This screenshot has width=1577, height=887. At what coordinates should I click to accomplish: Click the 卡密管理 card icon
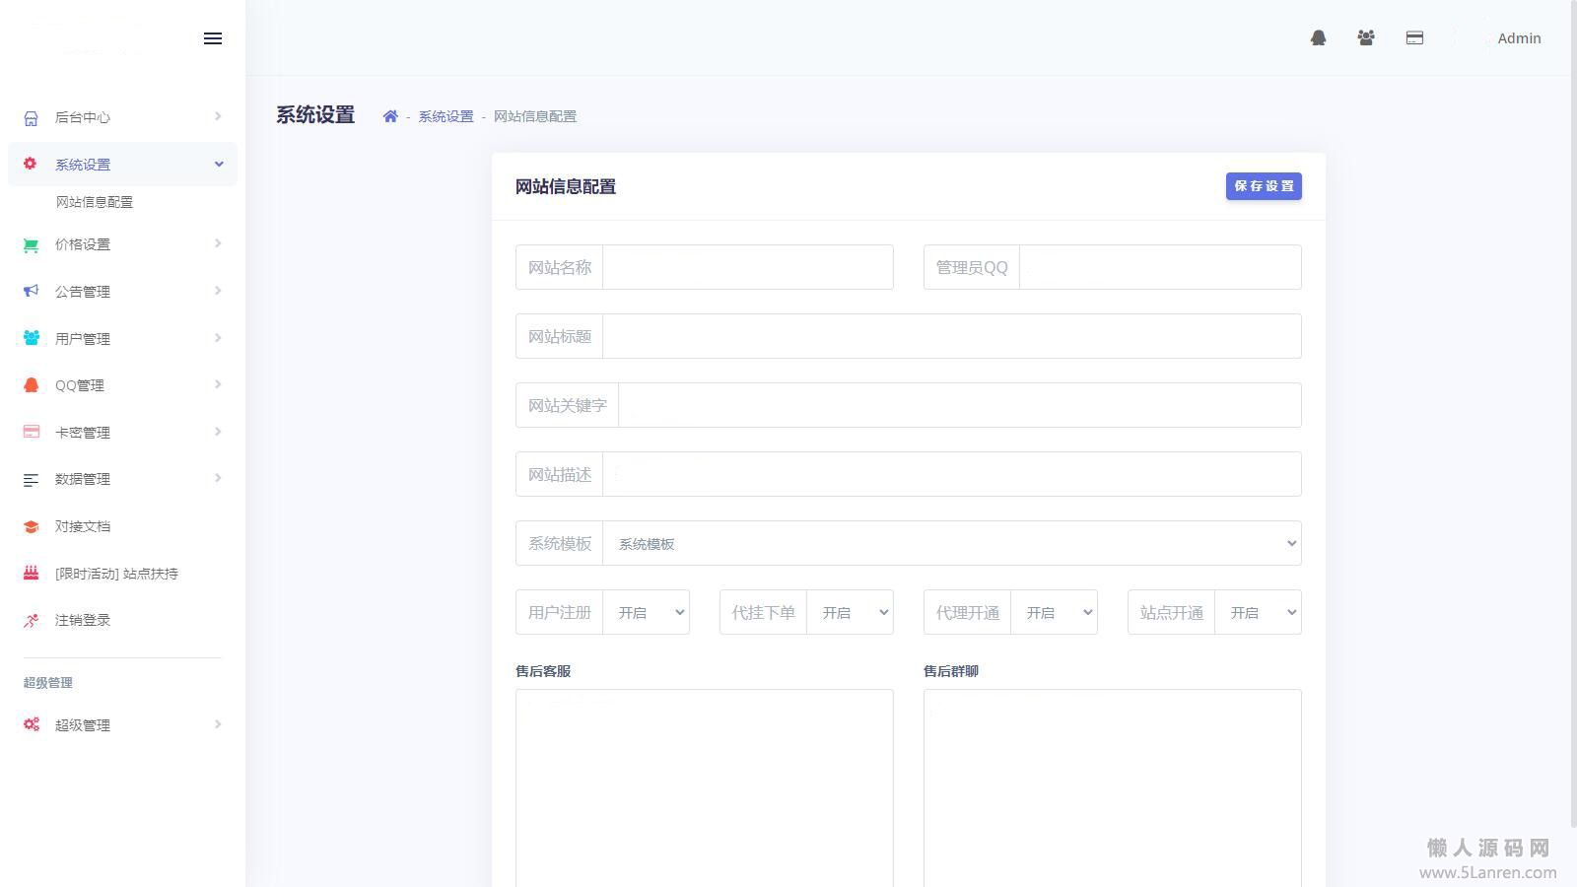click(x=32, y=432)
